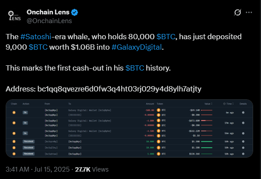Click the 3:41 AM Jul 15, 2025 timestamp
This screenshot has width=261, height=179.
(x=38, y=169)
